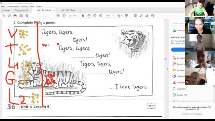Open the fit page options tool
215x121 pixels.
coord(120,16)
